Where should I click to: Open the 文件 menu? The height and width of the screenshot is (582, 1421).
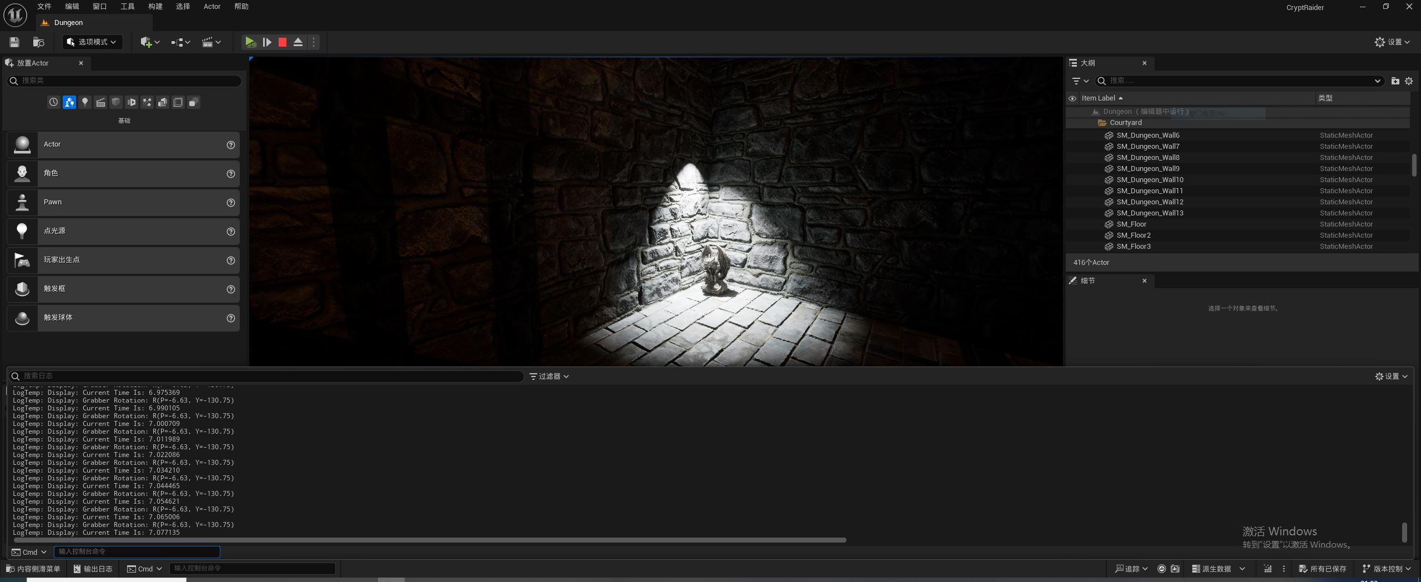click(x=44, y=7)
